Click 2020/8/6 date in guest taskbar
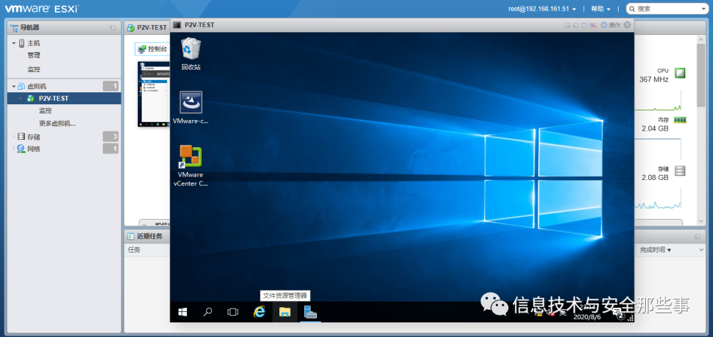The image size is (713, 337). pyautogui.click(x=587, y=317)
